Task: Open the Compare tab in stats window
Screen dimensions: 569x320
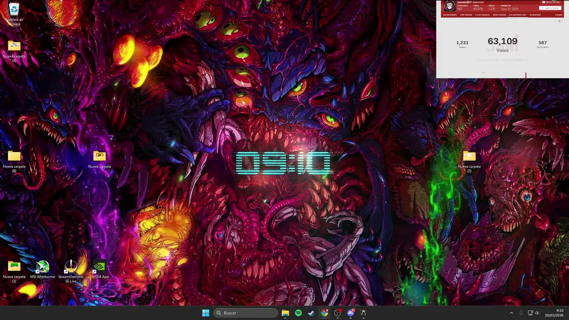Action: [559, 15]
